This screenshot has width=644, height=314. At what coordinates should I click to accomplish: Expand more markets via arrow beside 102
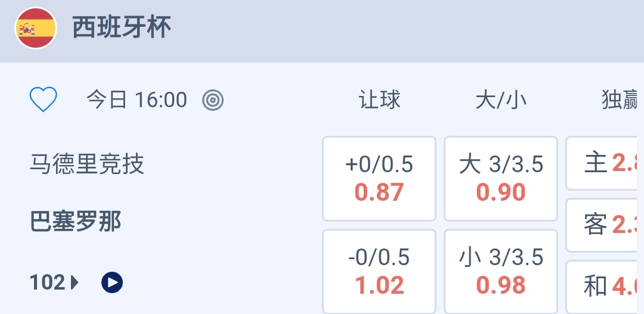(x=75, y=282)
